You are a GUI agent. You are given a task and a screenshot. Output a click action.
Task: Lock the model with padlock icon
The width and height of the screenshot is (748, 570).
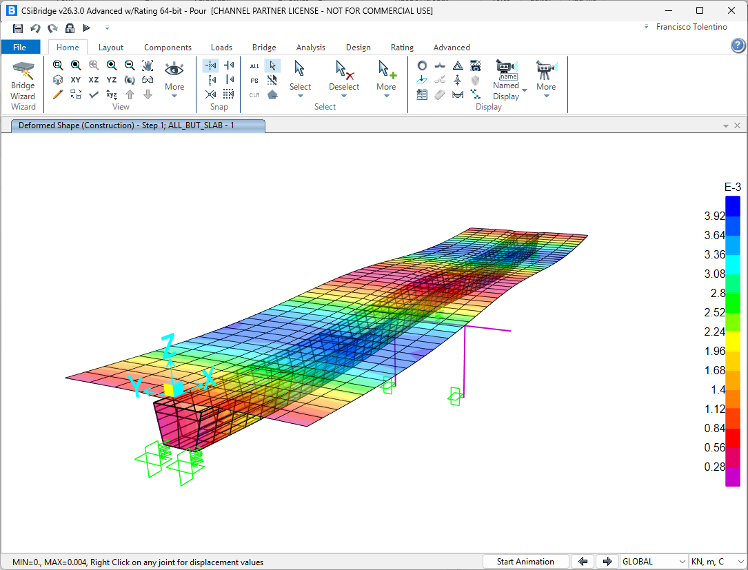(x=70, y=28)
